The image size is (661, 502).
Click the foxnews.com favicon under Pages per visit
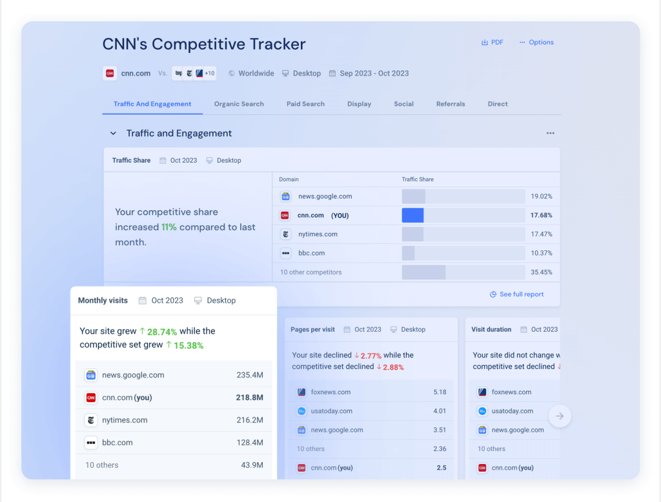(300, 392)
